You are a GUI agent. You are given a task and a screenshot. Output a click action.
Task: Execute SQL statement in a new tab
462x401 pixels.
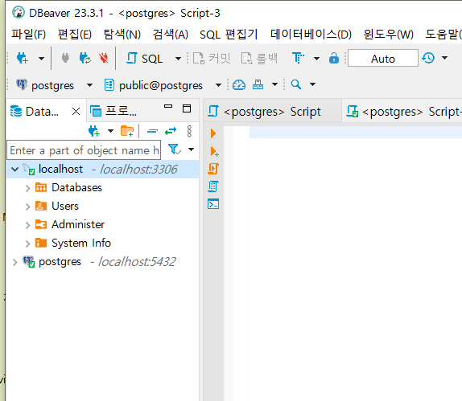[x=214, y=151]
